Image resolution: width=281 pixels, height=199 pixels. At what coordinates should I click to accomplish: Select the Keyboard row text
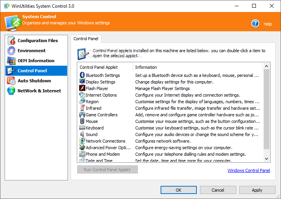pyautogui.click(x=95, y=128)
